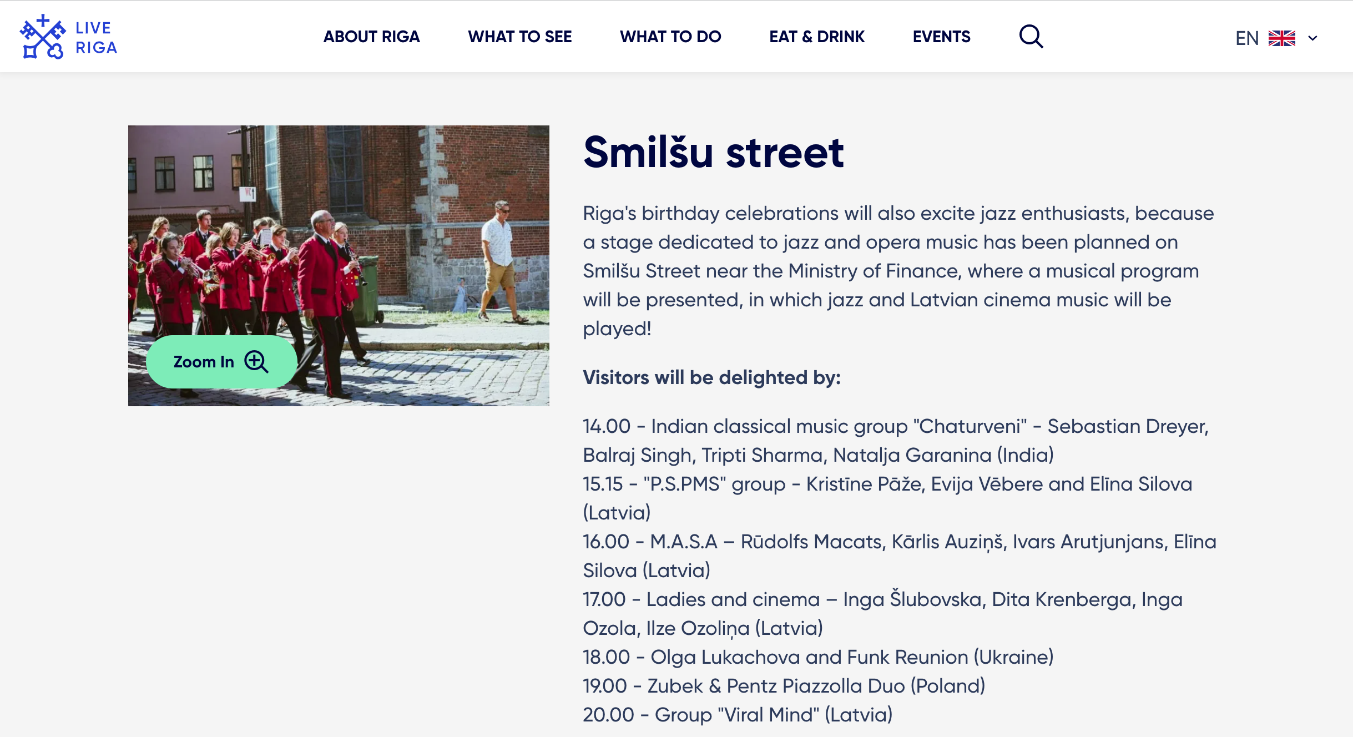Expand the language selector chevron
The image size is (1353, 737).
tap(1312, 38)
